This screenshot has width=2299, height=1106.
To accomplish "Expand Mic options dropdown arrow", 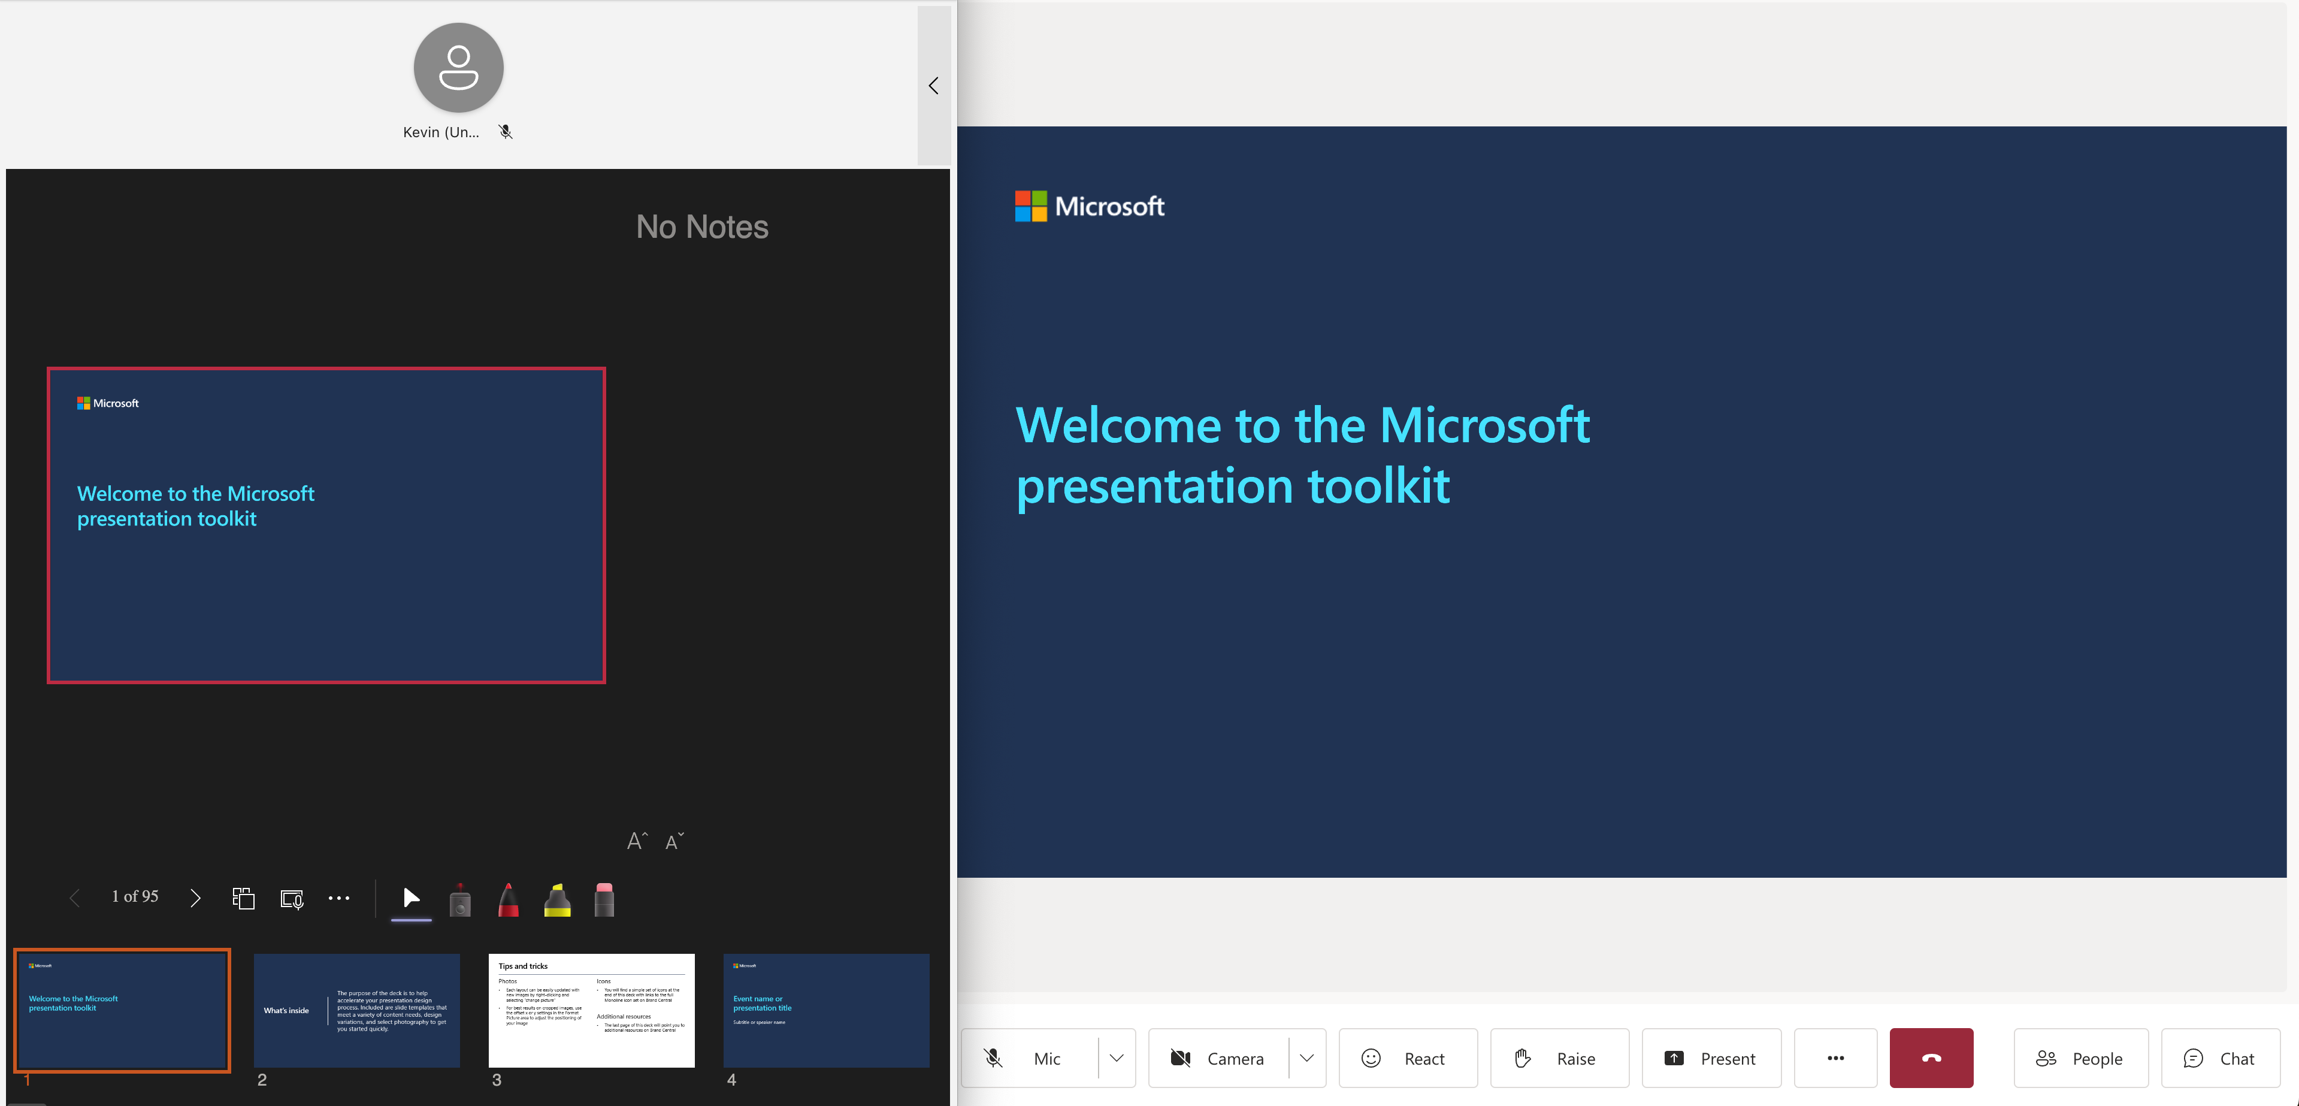I will tap(1115, 1059).
